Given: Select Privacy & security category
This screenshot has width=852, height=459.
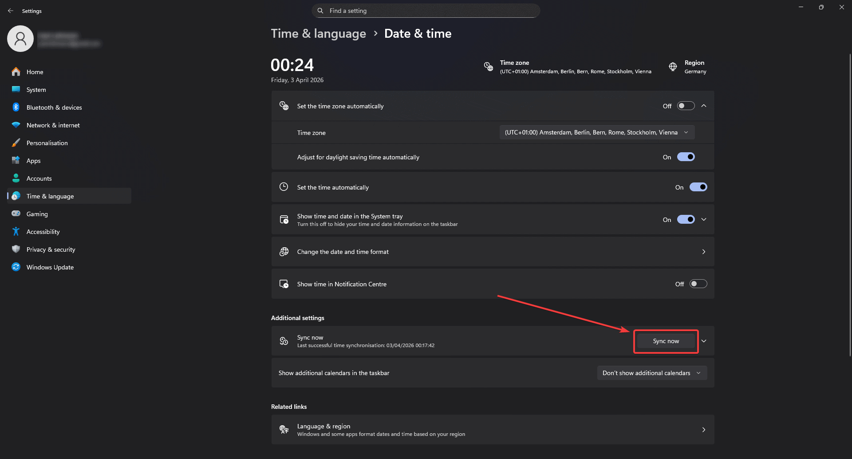Looking at the screenshot, I should [69, 249].
